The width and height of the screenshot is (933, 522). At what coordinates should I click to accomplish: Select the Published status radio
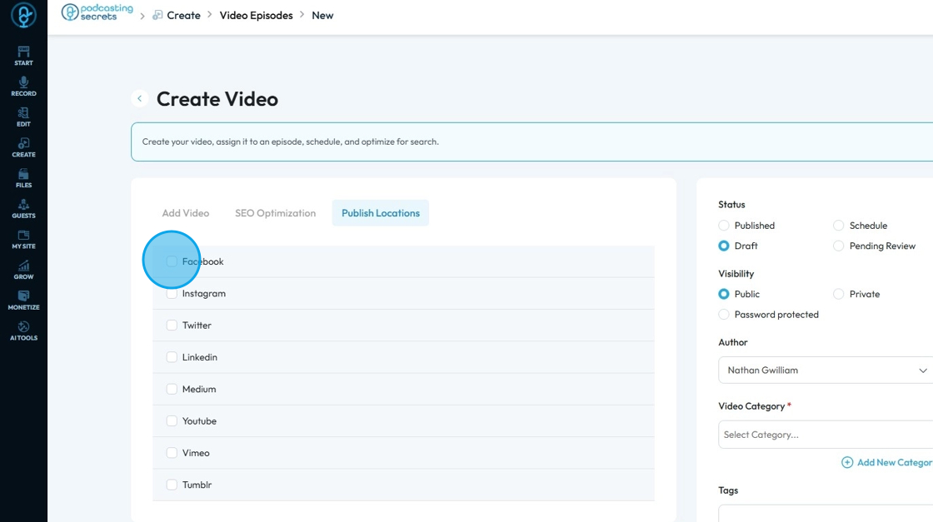(724, 226)
